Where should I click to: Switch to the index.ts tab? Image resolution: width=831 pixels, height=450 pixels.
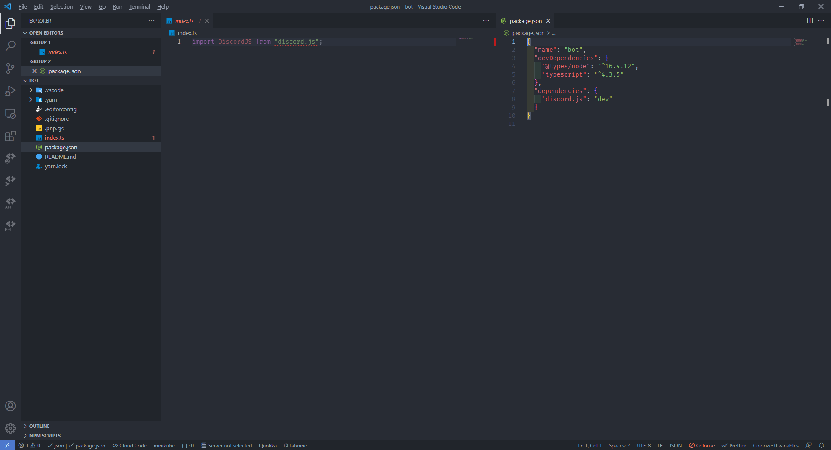tap(184, 21)
